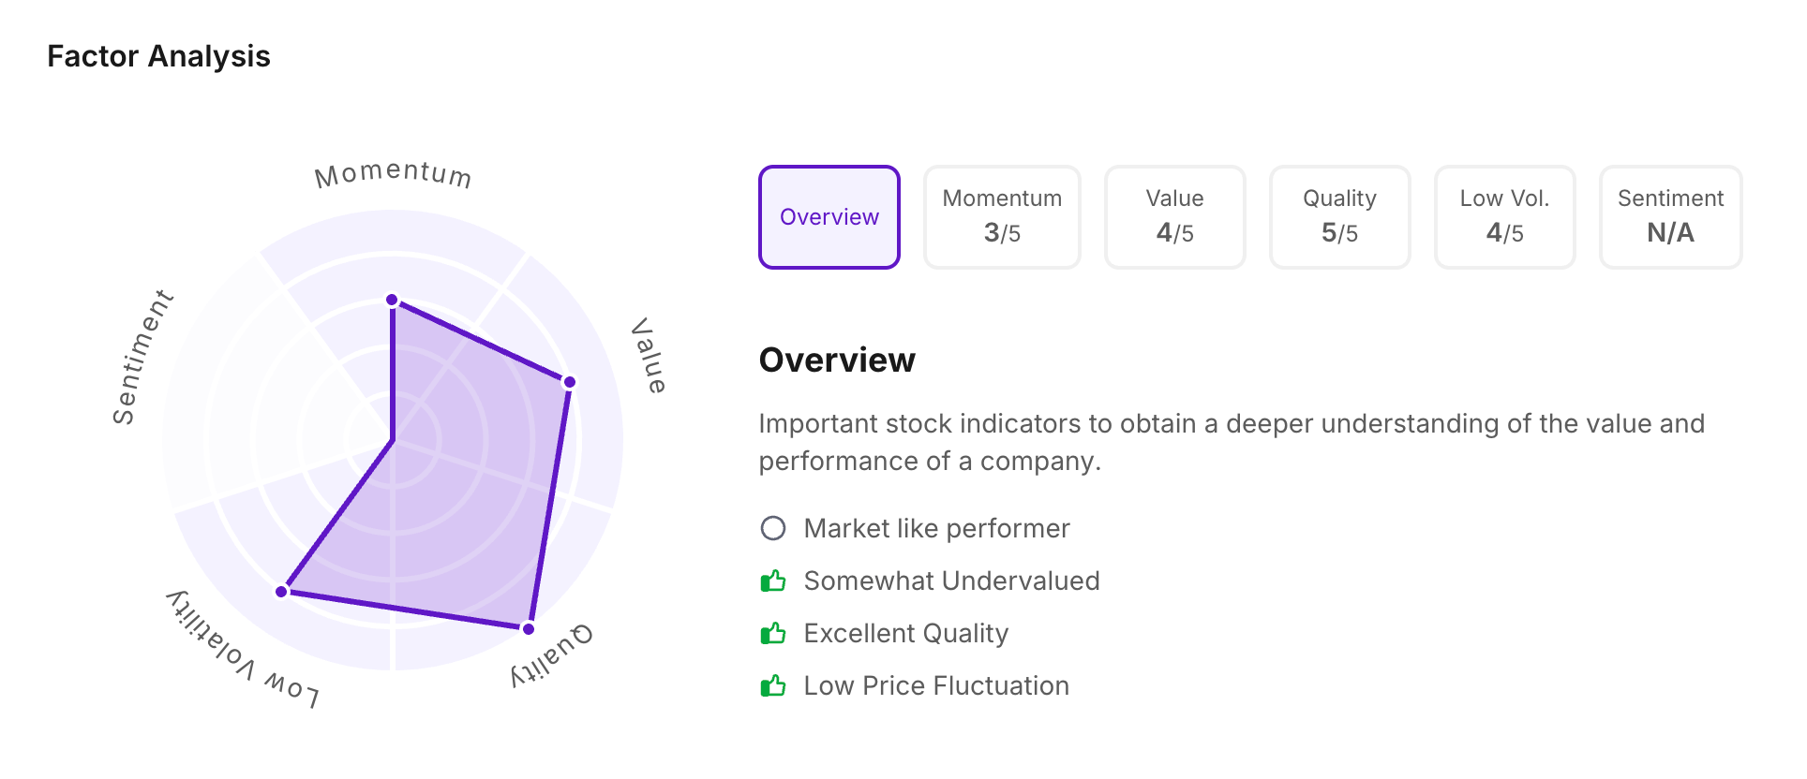Viewport: 1807px width, 779px height.
Task: Click the Market like performer text
Action: tap(936, 529)
